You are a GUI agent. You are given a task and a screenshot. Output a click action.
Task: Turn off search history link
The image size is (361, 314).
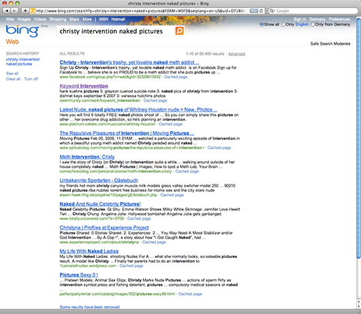[31, 79]
